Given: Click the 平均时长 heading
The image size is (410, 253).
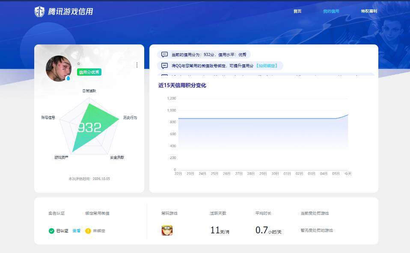Looking at the screenshot, I should click(x=263, y=213).
